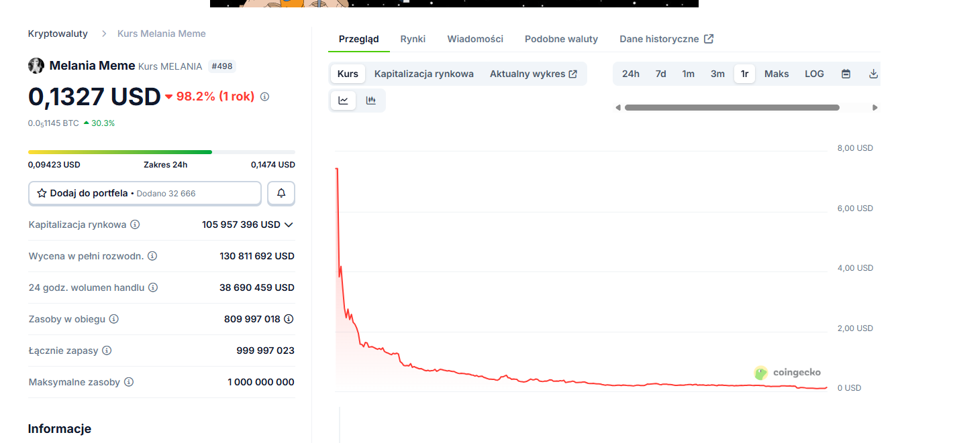Viewport: 953px width, 443px height.
Task: Click the 24h price range bar
Action: [x=161, y=152]
